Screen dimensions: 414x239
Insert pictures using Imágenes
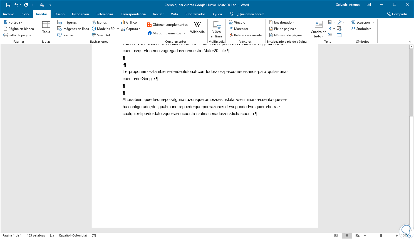tap(67, 22)
